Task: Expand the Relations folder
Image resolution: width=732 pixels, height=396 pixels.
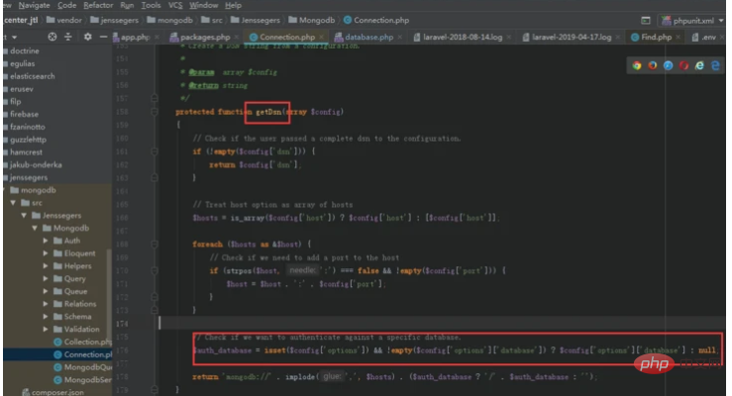Action: 46,304
